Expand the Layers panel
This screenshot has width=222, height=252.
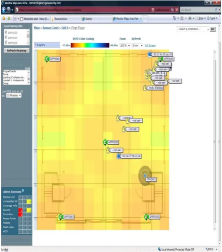pyautogui.click(x=47, y=45)
